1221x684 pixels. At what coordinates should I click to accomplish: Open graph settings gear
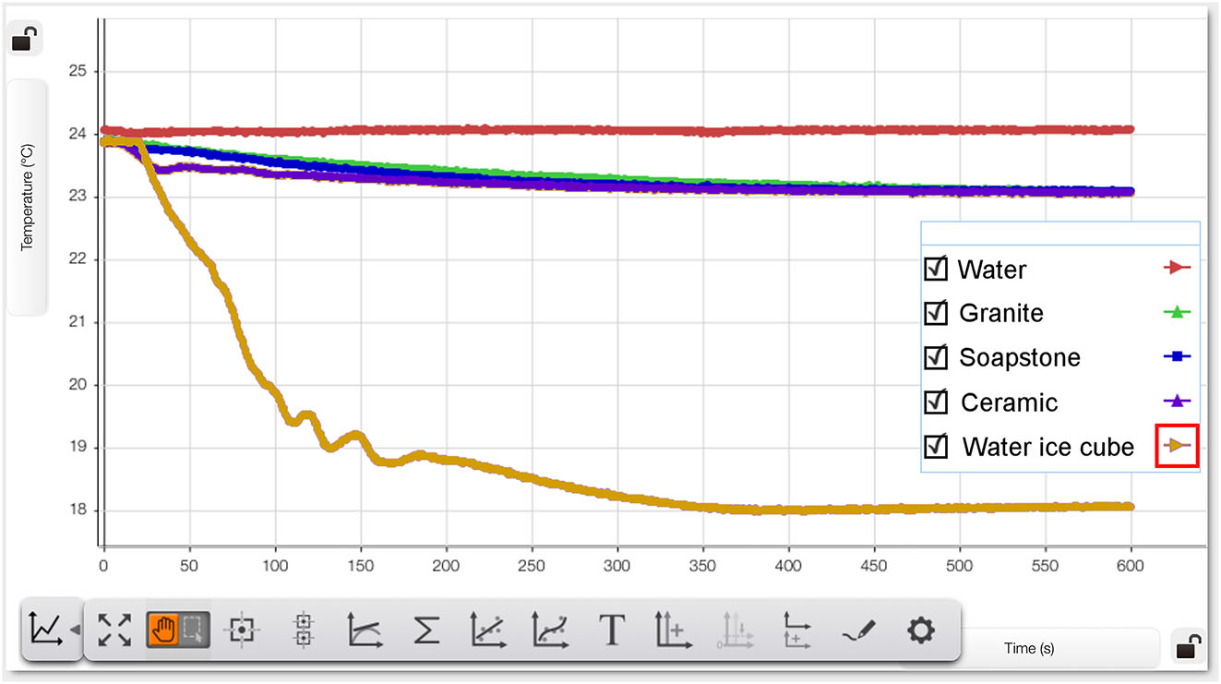pos(920,630)
